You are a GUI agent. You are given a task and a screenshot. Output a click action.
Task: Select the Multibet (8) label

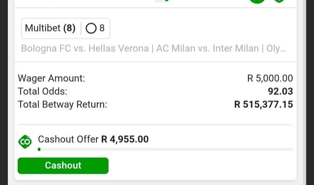(x=50, y=28)
